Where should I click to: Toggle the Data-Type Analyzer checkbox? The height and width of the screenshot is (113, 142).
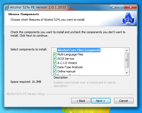click(x=55, y=67)
